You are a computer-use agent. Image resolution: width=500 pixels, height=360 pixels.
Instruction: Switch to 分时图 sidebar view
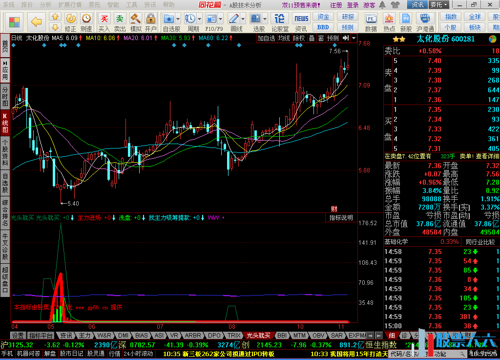click(x=5, y=96)
